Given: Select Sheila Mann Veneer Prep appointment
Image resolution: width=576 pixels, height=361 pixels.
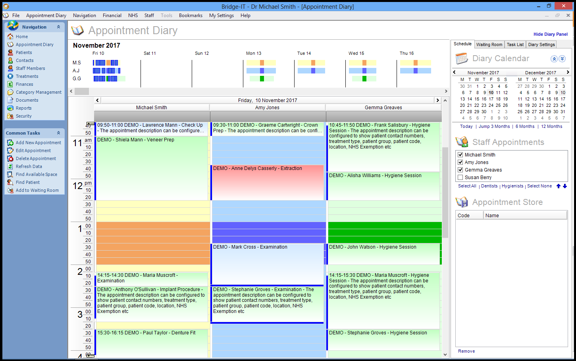Looking at the screenshot, I should 152,168.
